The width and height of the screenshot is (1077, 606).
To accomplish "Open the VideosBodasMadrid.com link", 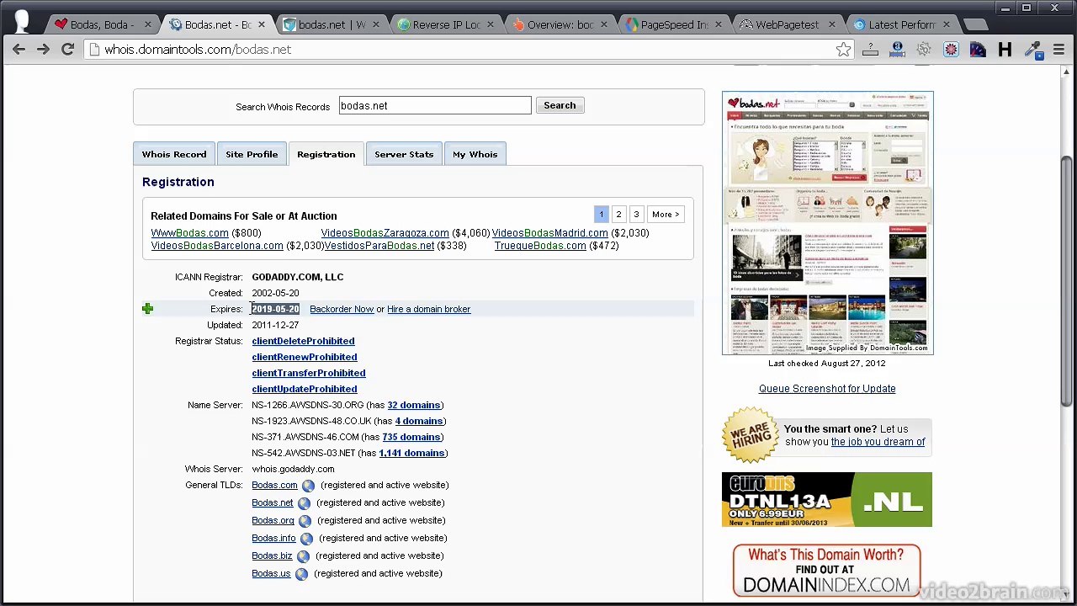I will click(x=549, y=233).
